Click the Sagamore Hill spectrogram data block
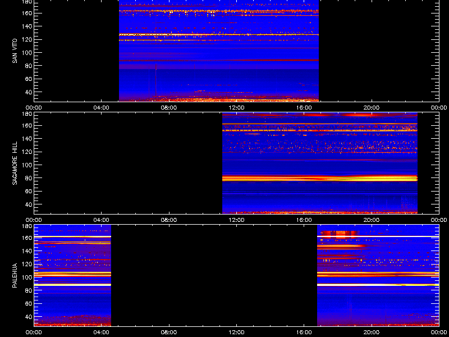 (x=320, y=163)
